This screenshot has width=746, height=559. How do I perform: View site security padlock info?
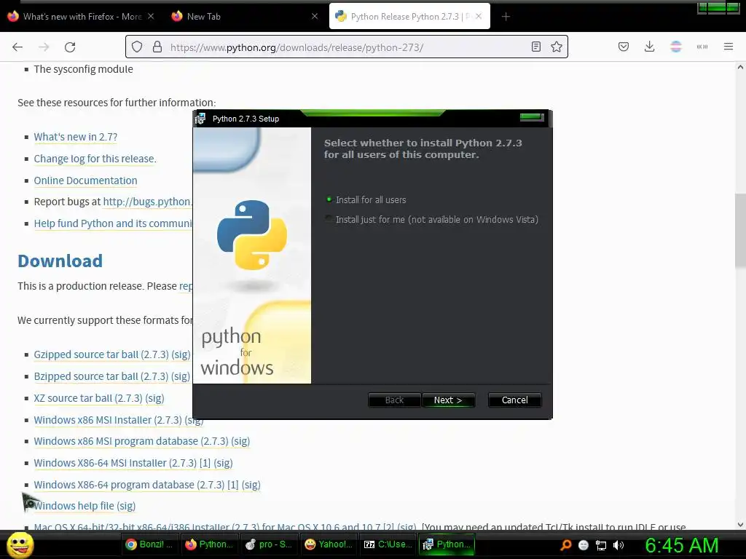157,47
